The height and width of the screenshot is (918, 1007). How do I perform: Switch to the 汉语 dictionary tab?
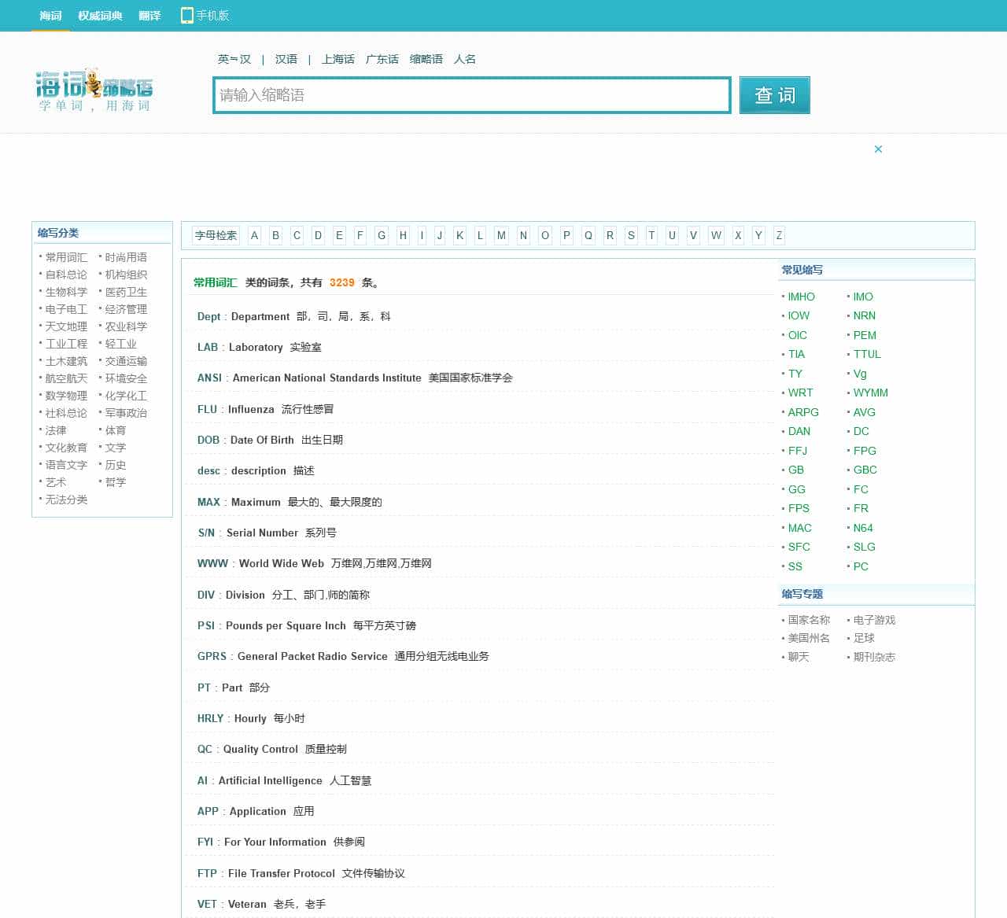286,59
